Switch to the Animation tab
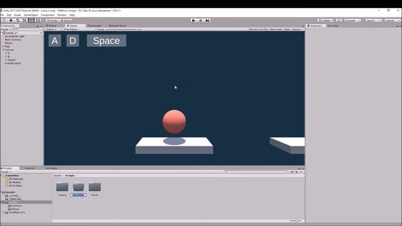The image size is (402, 226). click(x=50, y=168)
